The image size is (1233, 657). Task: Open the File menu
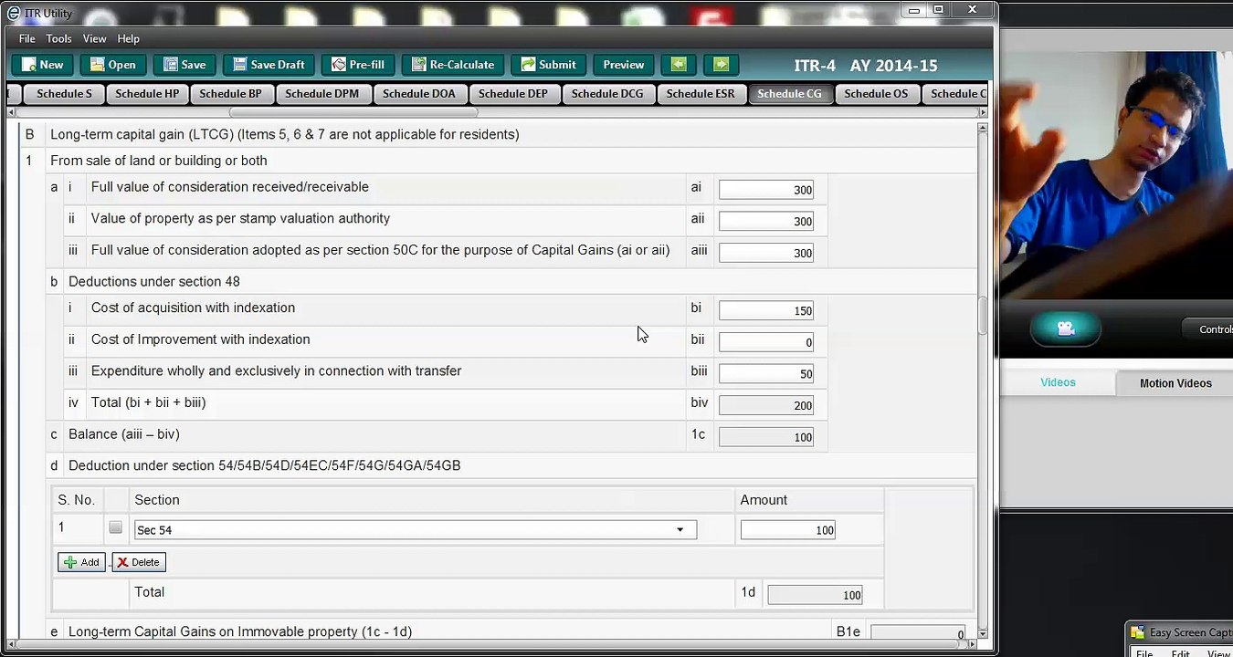[27, 38]
